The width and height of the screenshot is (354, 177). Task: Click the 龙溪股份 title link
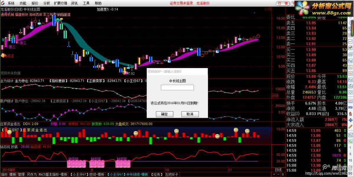tap(203, 3)
